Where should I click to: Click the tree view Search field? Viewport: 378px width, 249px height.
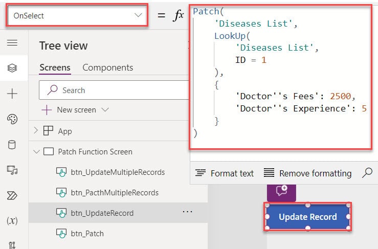pyautogui.click(x=114, y=90)
